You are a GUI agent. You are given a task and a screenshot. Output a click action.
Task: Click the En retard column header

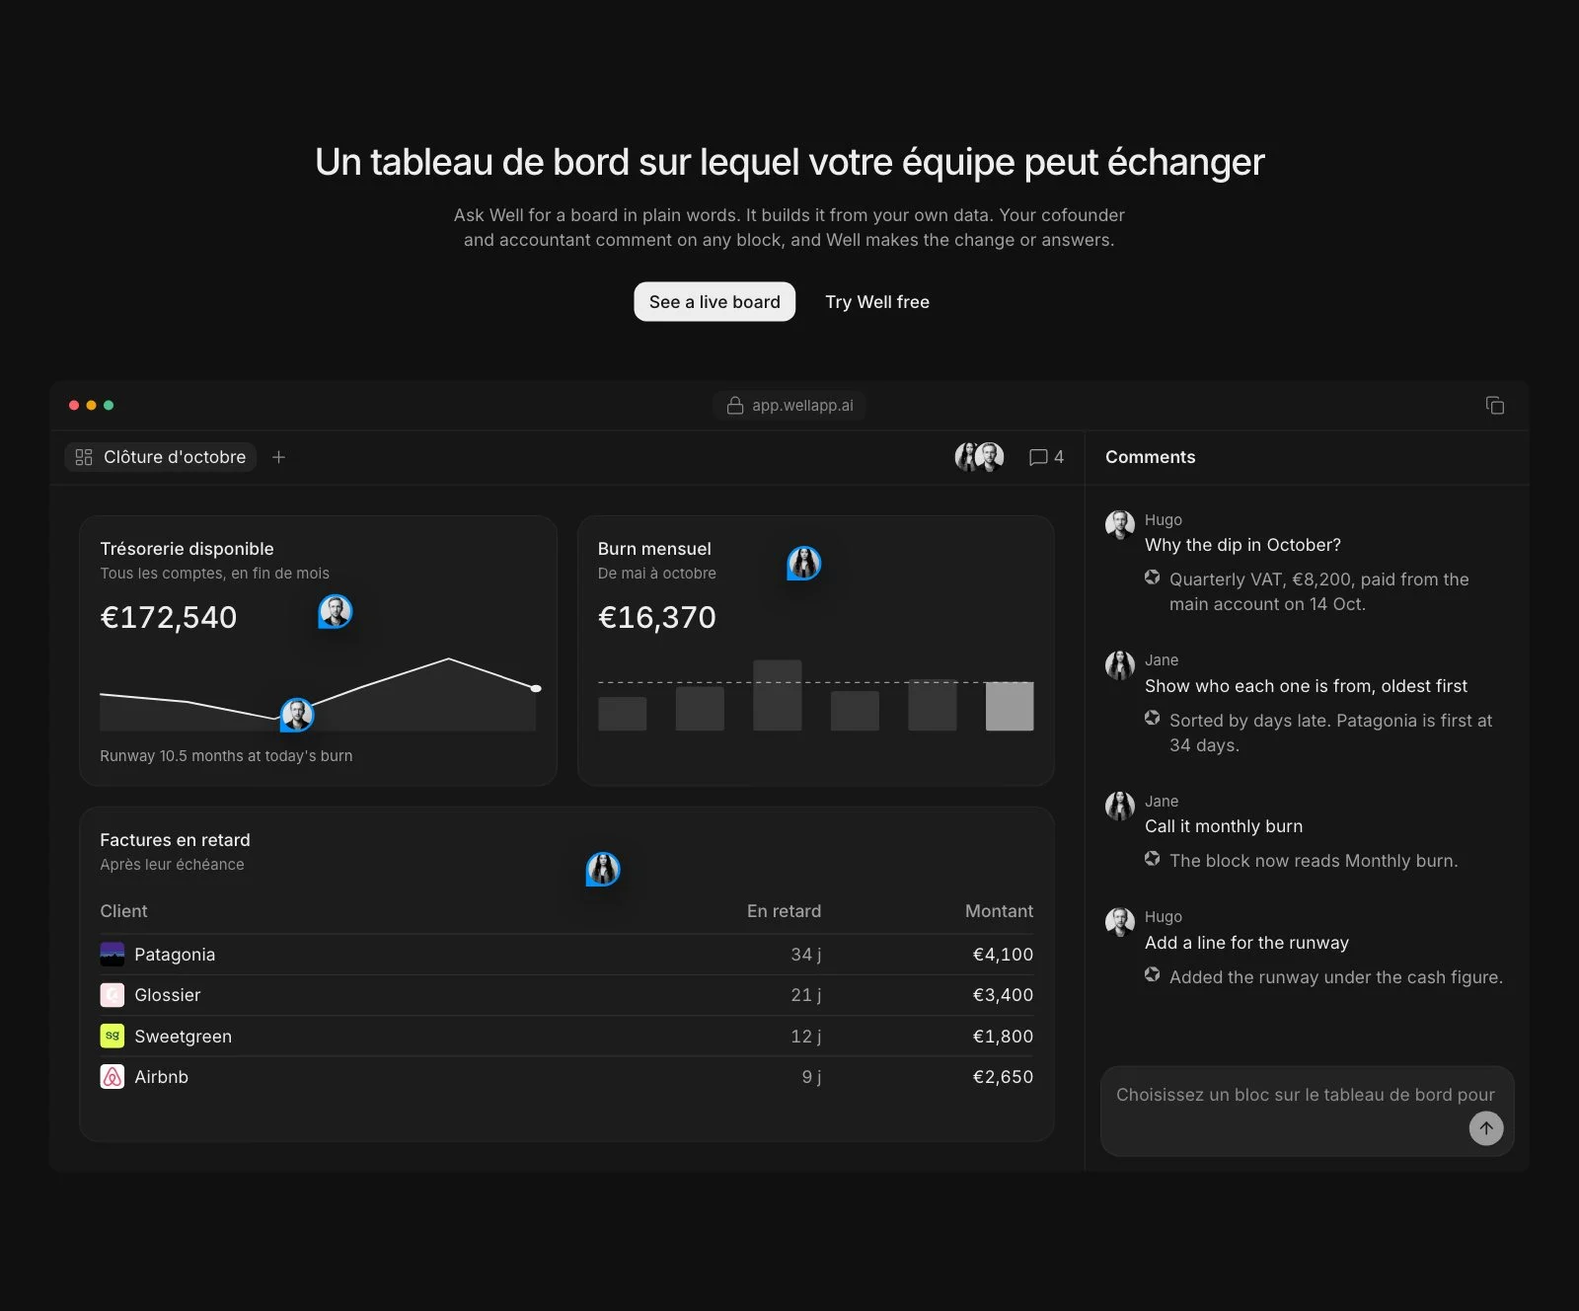pyautogui.click(x=784, y=911)
